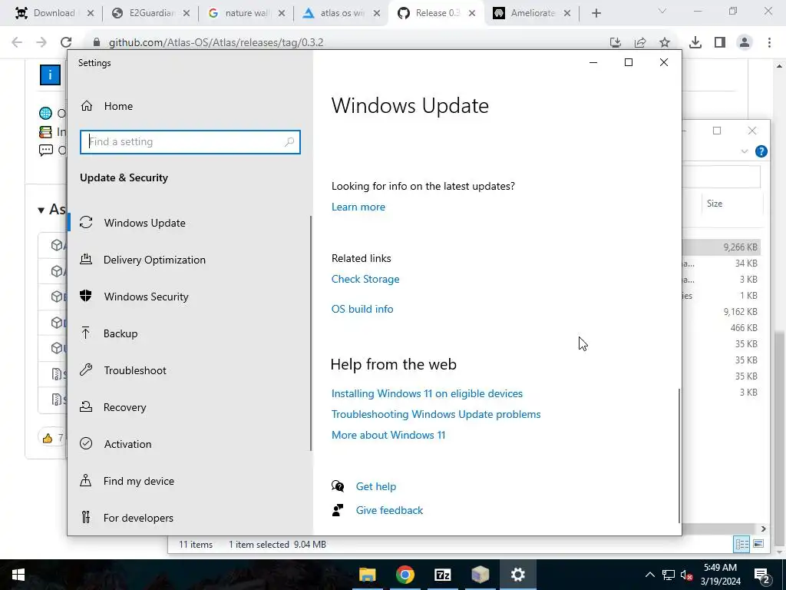The width and height of the screenshot is (786, 590).
Task: Open the notification center
Action: (x=761, y=575)
